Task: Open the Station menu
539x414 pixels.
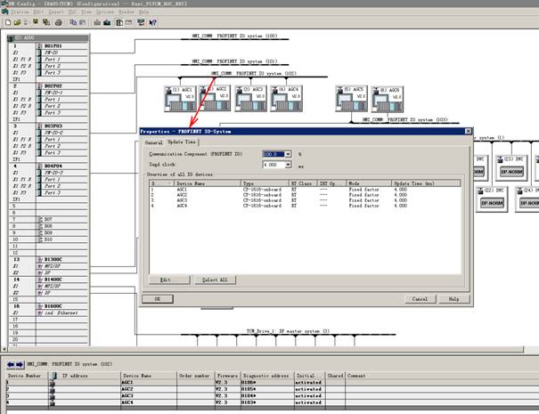Action: click(20, 12)
